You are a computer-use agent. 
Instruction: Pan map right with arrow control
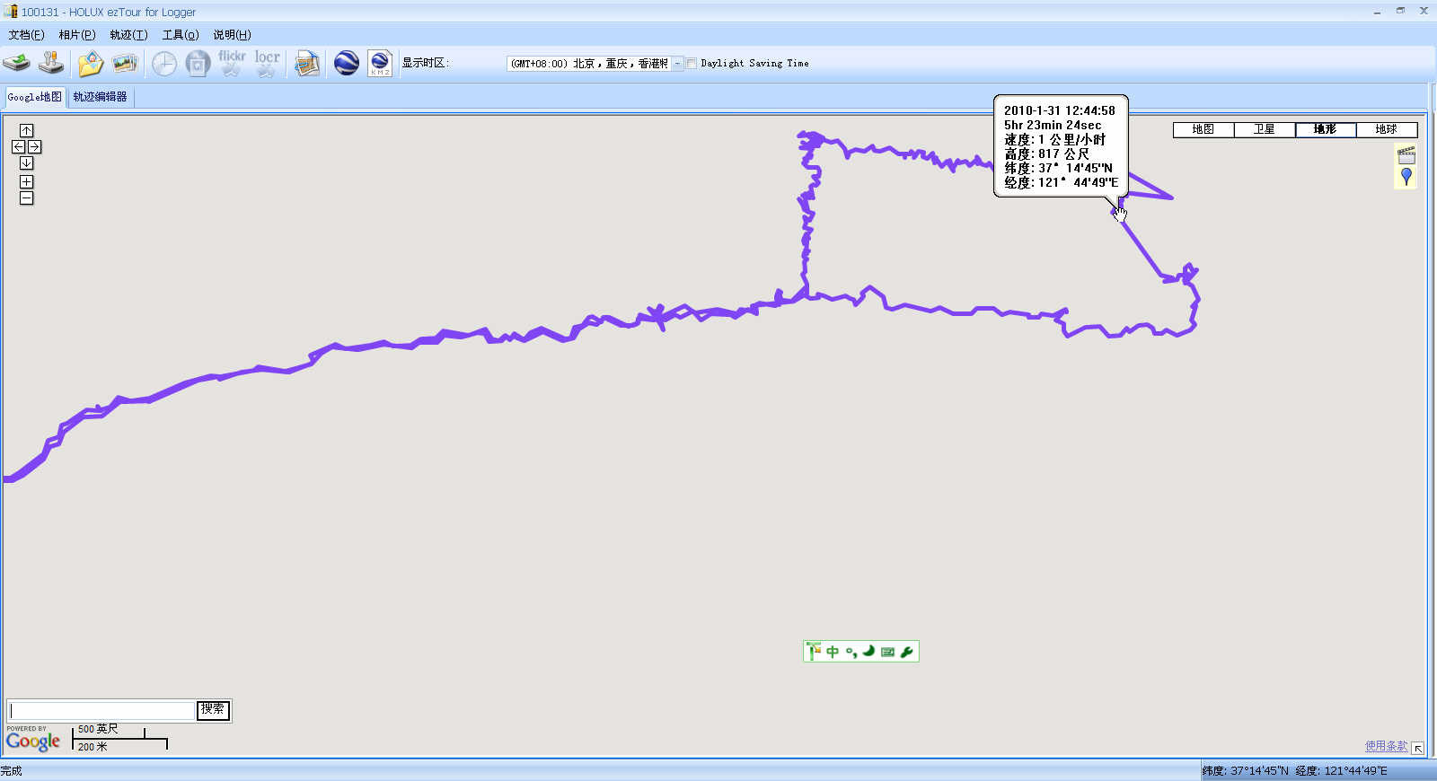pos(34,146)
